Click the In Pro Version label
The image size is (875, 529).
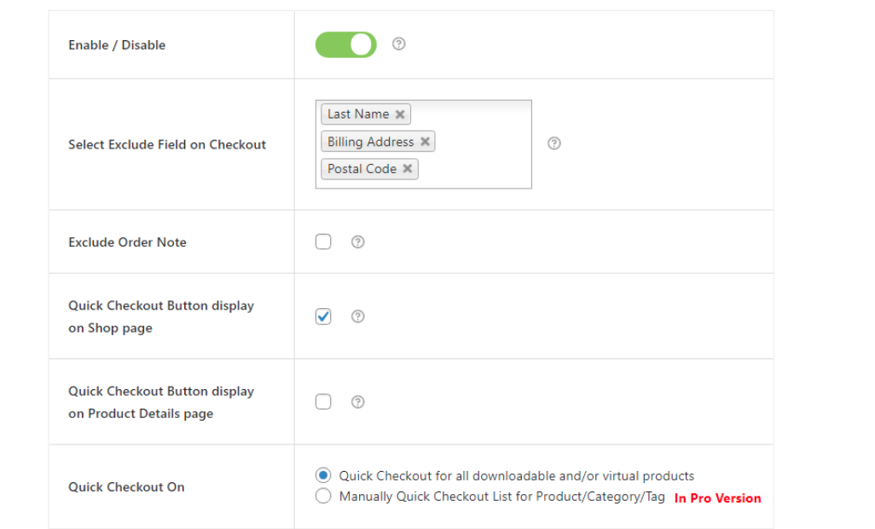point(717,498)
